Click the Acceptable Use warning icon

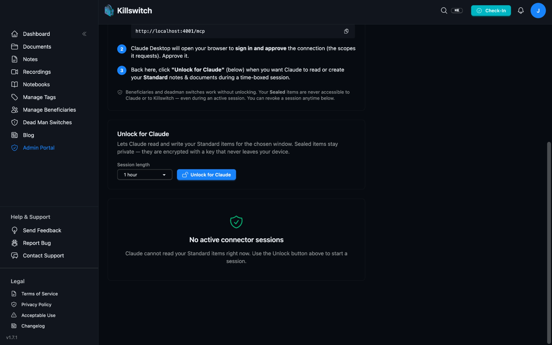pyautogui.click(x=14, y=315)
